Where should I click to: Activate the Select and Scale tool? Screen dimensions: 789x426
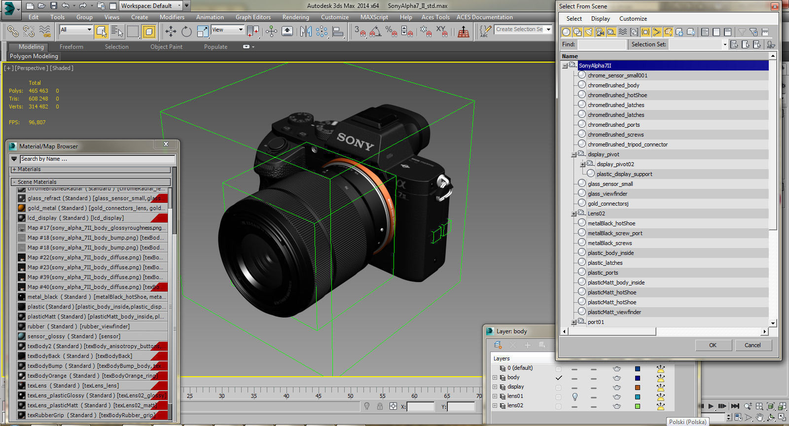click(x=203, y=32)
